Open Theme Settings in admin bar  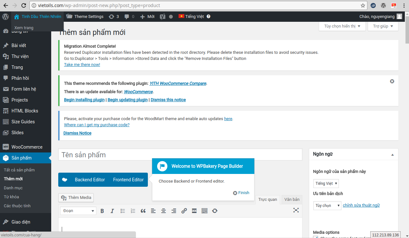[x=85, y=16]
